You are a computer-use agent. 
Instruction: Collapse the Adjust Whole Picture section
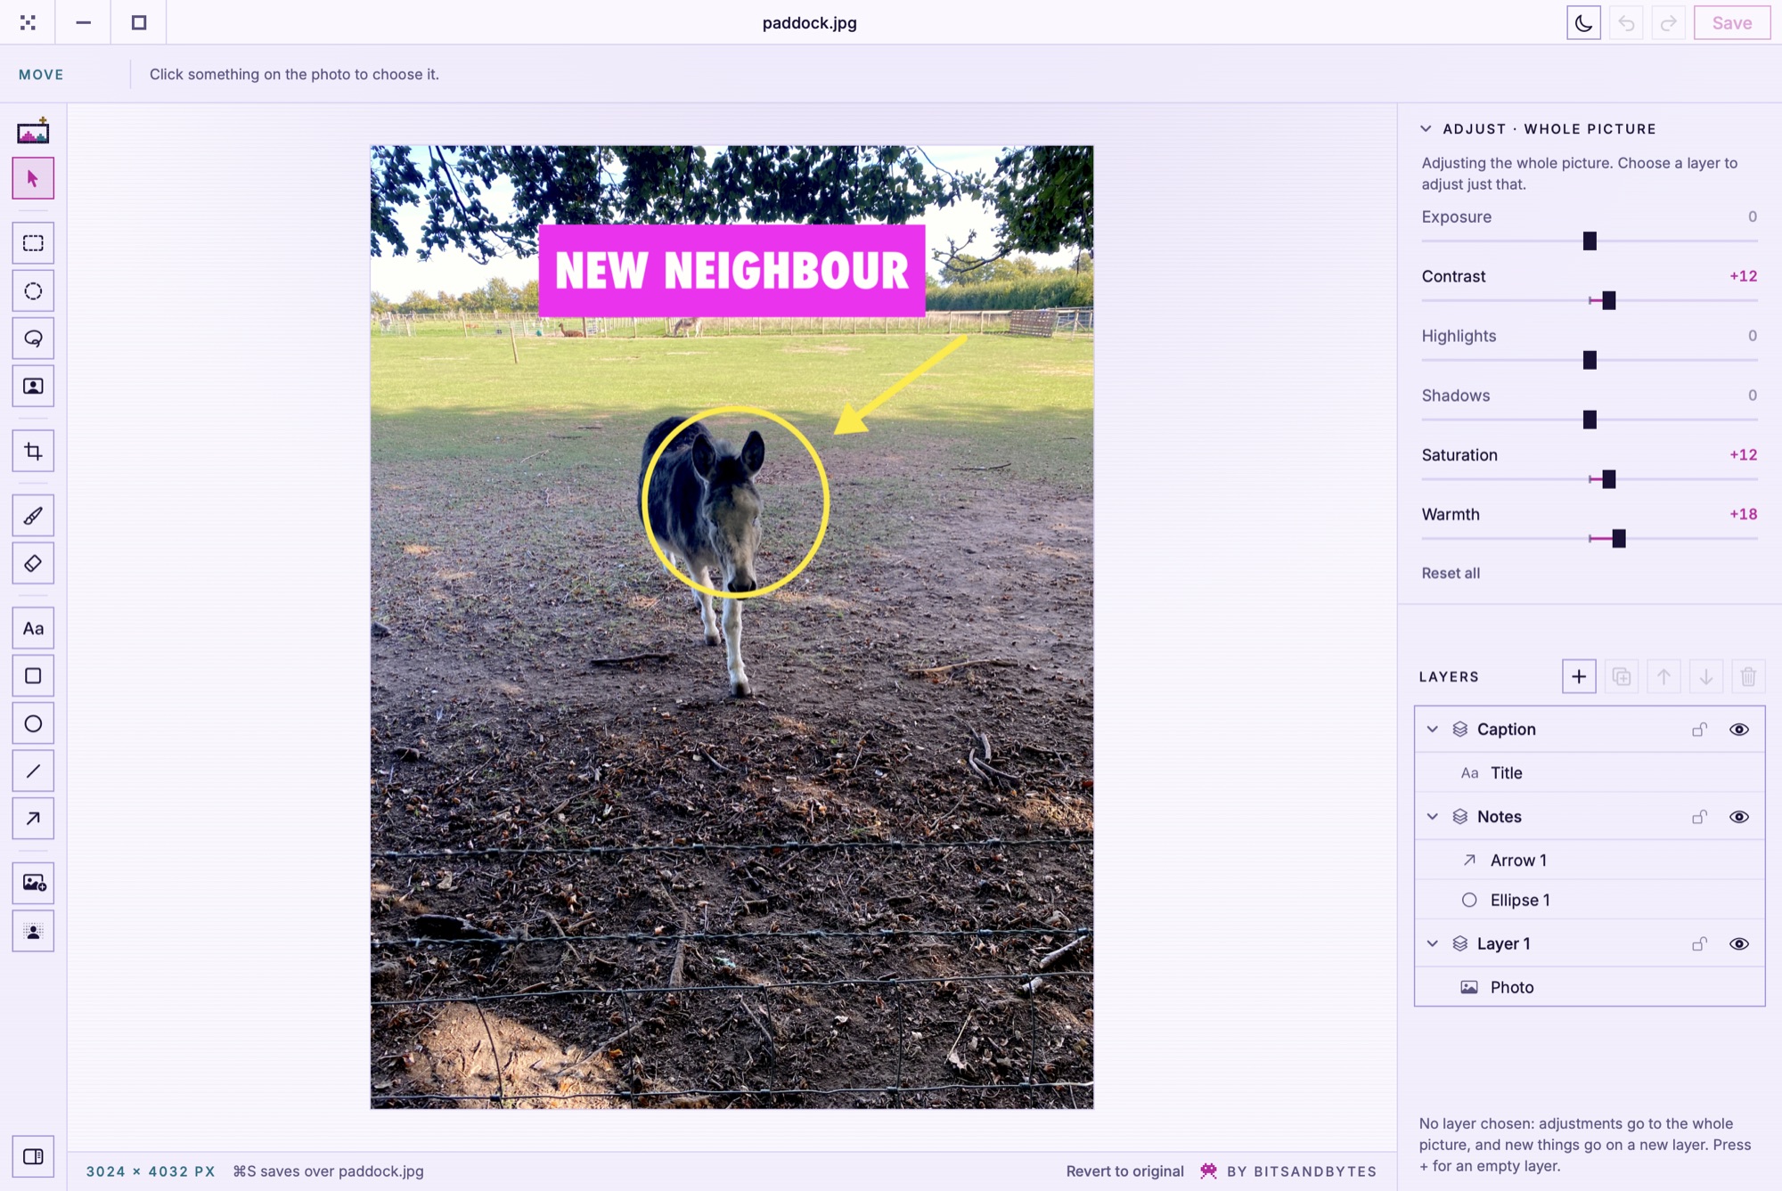click(1426, 128)
